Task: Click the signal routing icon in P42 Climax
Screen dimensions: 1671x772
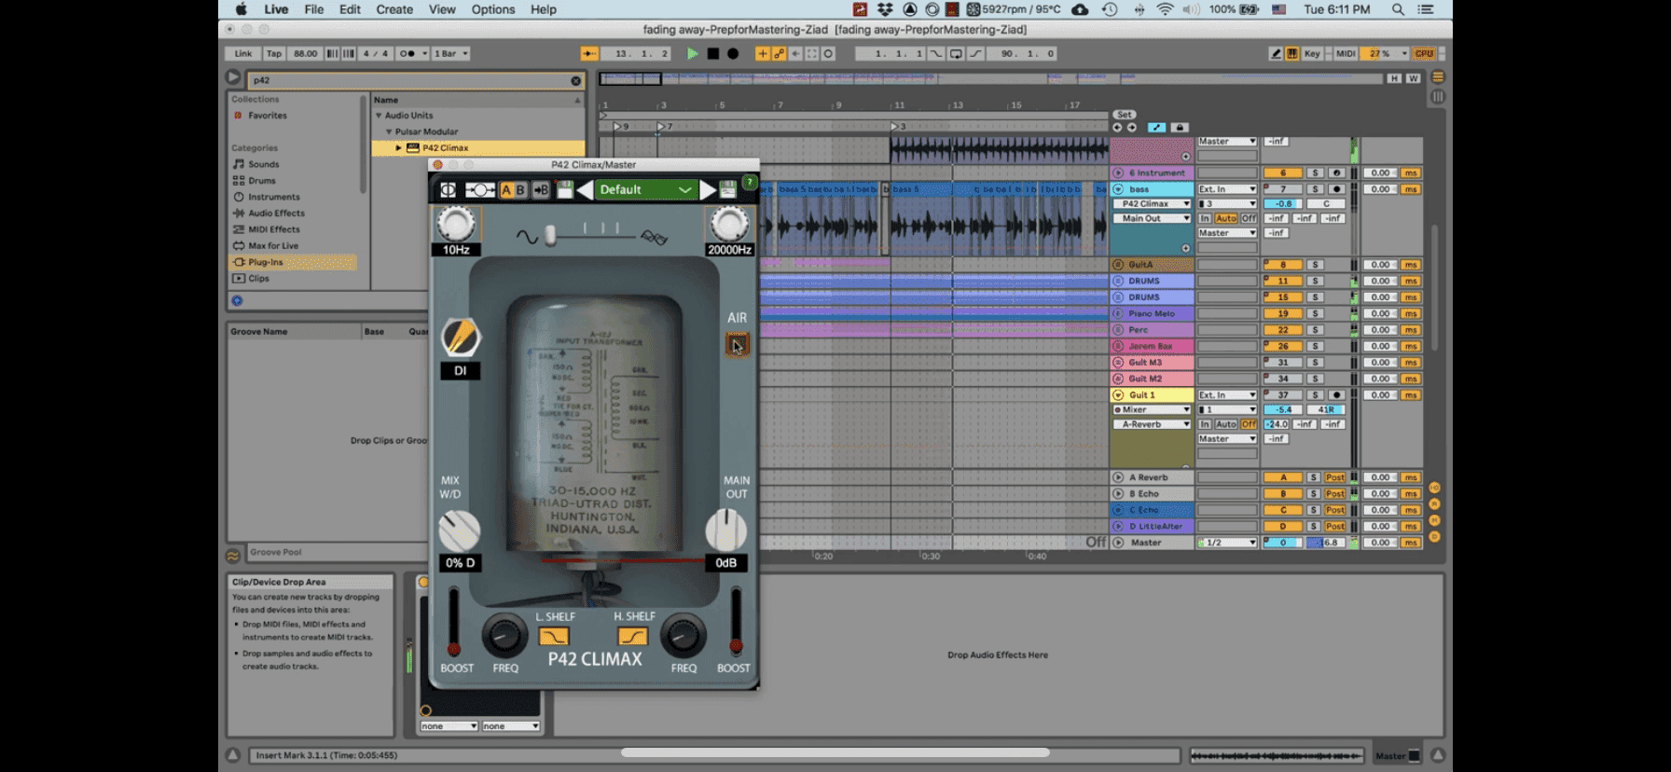Action: (479, 190)
